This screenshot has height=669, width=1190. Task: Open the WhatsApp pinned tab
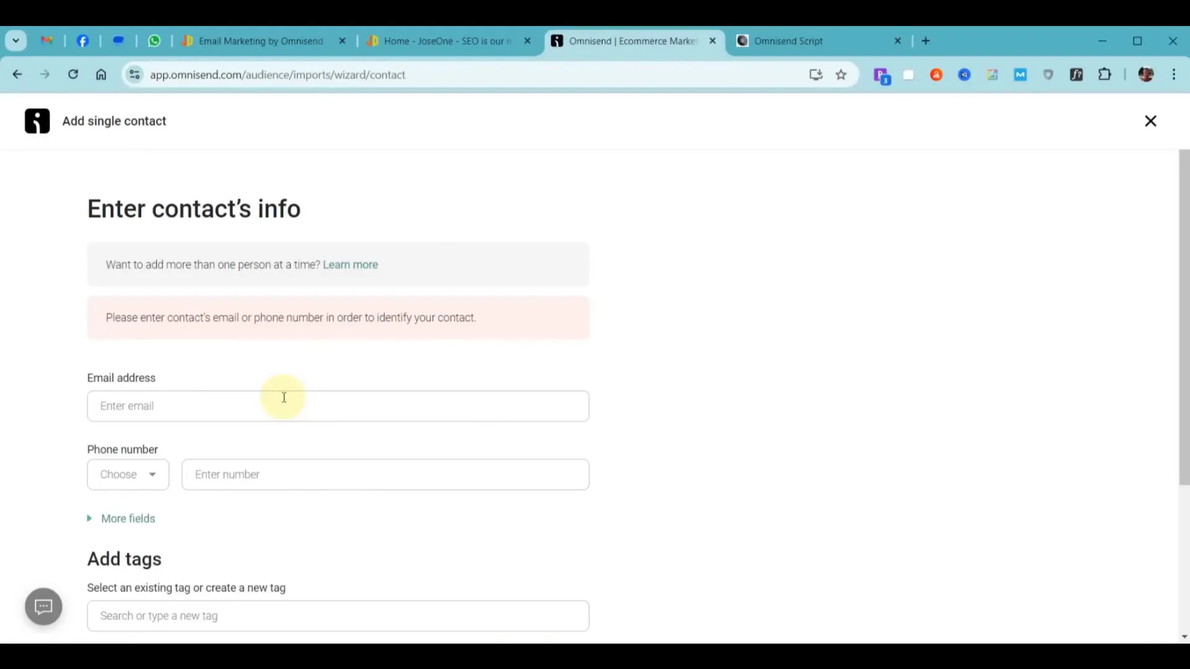(x=154, y=41)
